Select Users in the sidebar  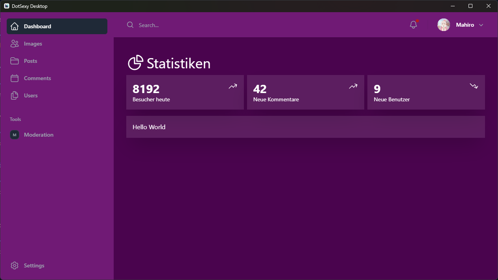[x=31, y=95]
